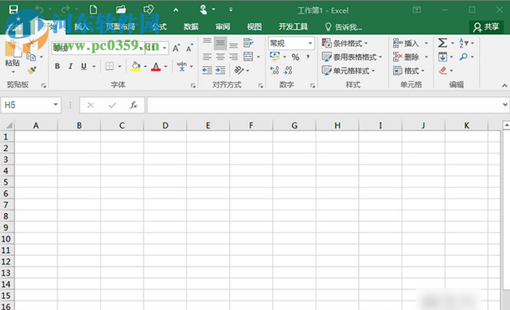
Task: Click the Find & Select magnifier icon
Action: (464, 57)
